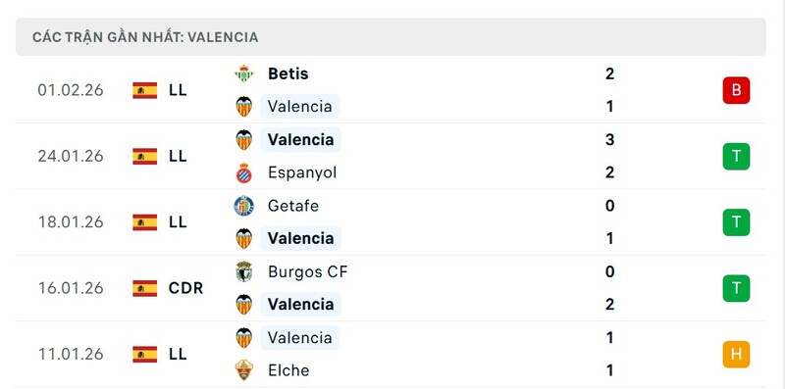Viewport: 785px width, 389px height.
Task: Click the Elche club crest
Action: [243, 370]
